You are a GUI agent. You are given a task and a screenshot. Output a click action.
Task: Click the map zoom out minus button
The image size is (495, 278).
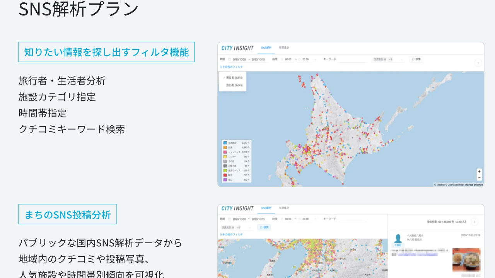(x=479, y=178)
